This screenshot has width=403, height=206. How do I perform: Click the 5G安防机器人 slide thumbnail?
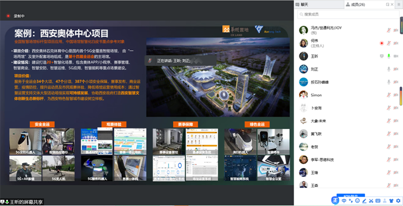click(25, 141)
